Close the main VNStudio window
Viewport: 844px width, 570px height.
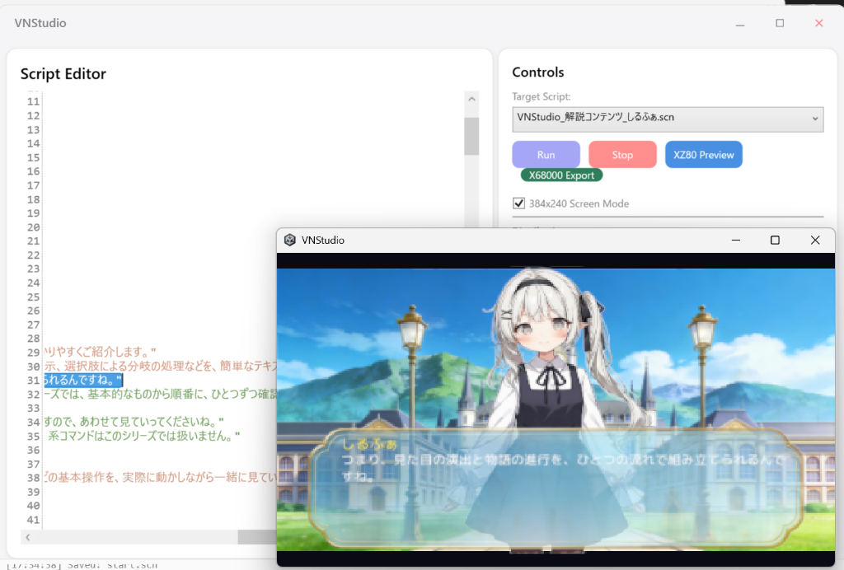point(818,23)
